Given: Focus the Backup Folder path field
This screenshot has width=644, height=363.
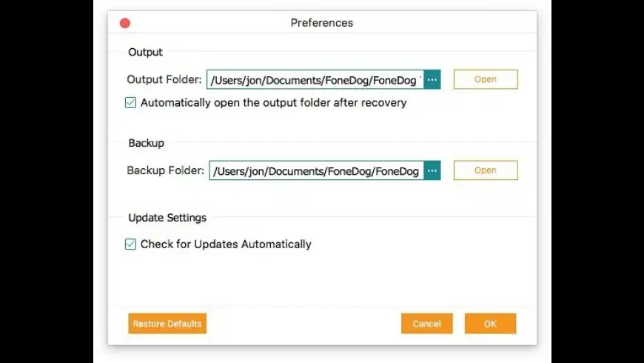Looking at the screenshot, I should 317,171.
